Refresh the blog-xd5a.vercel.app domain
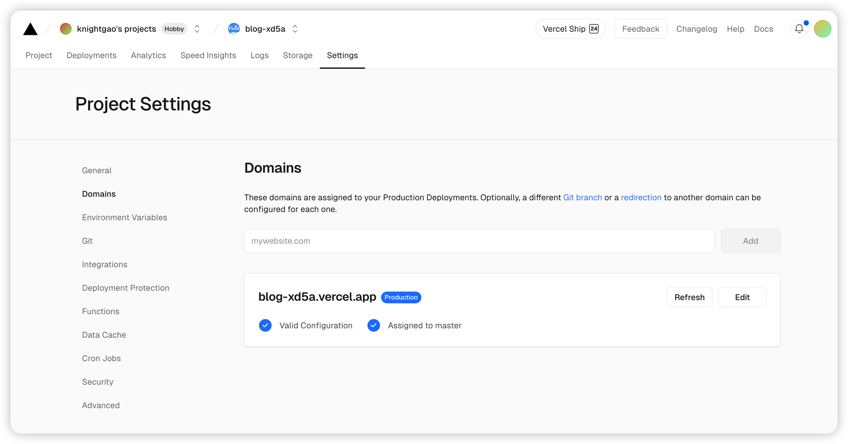848x444 pixels. pyautogui.click(x=689, y=297)
